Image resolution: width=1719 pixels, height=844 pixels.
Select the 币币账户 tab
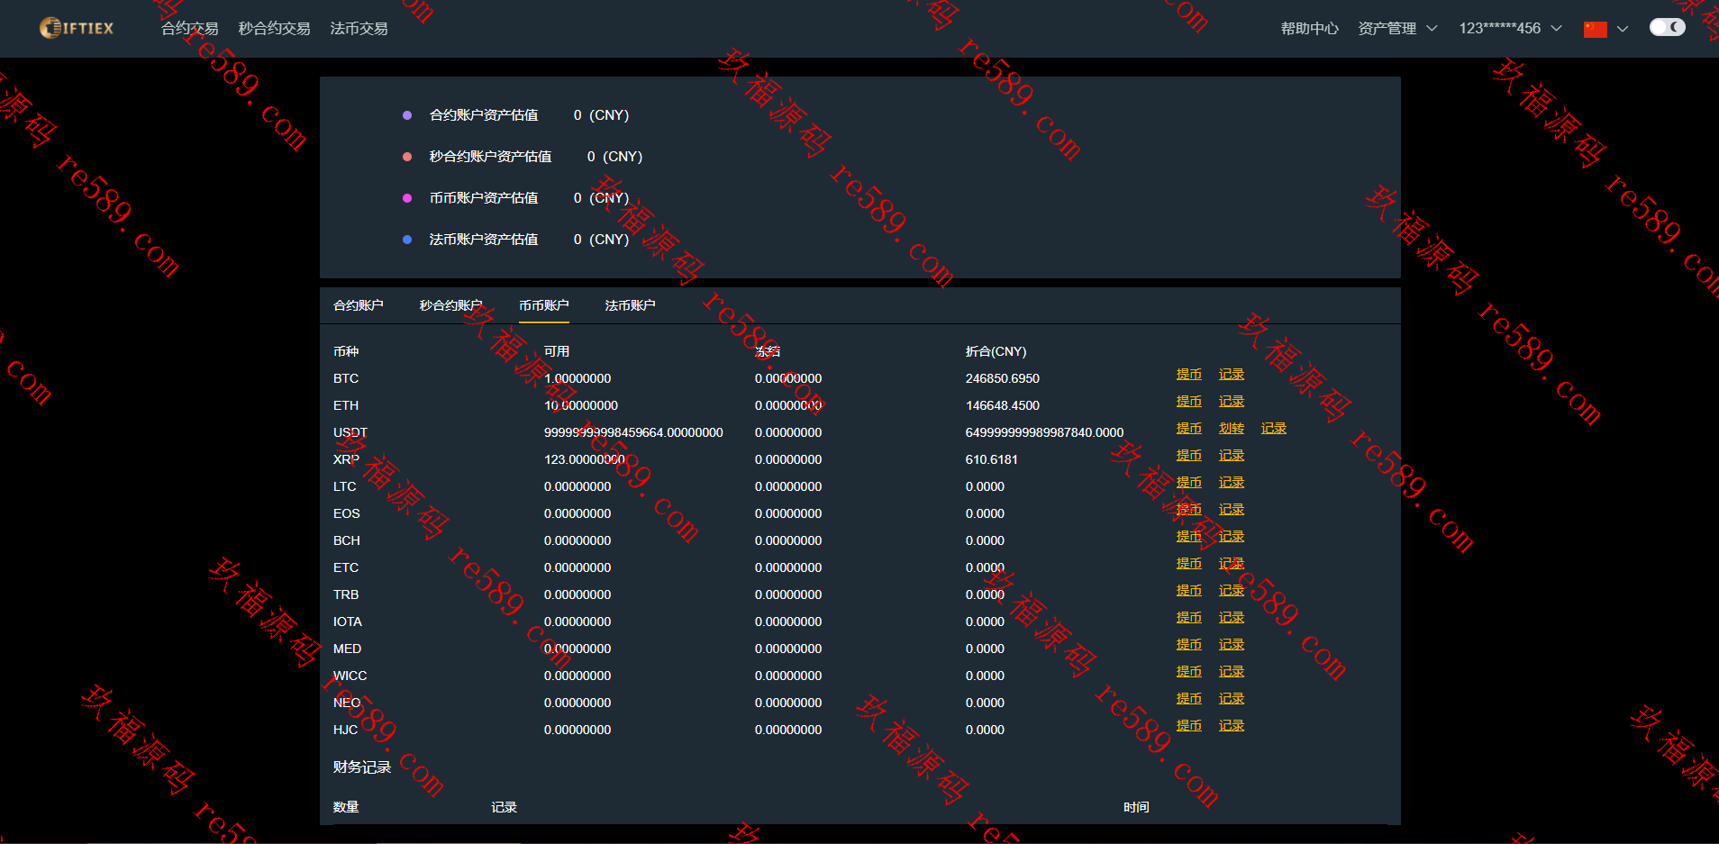coord(544,305)
